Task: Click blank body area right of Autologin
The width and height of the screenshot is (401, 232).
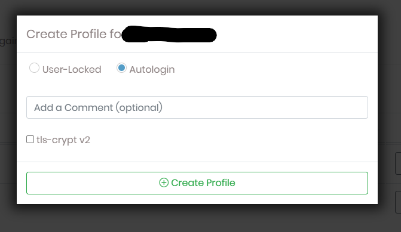Action: (276, 69)
